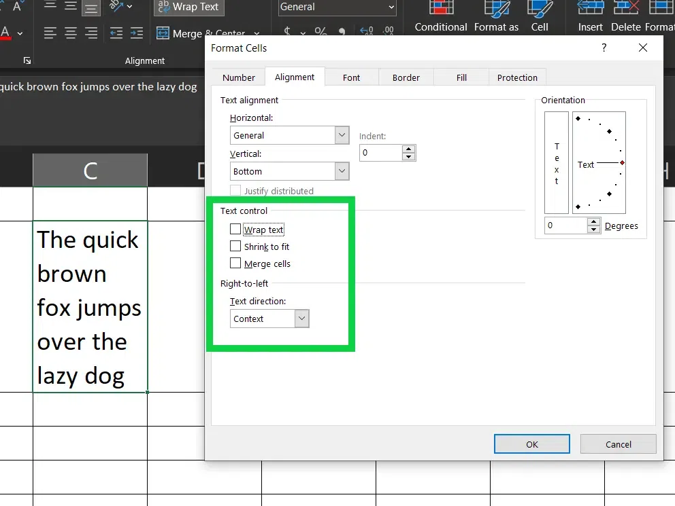Image resolution: width=675 pixels, height=506 pixels.
Task: Select column C header
Action: click(x=90, y=170)
